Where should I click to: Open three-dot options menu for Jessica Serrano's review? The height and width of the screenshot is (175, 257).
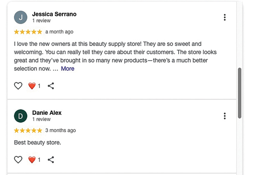tap(225, 17)
